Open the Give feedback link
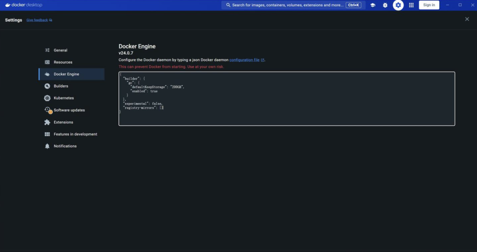Viewport: 477px width, 252px height. point(39,20)
